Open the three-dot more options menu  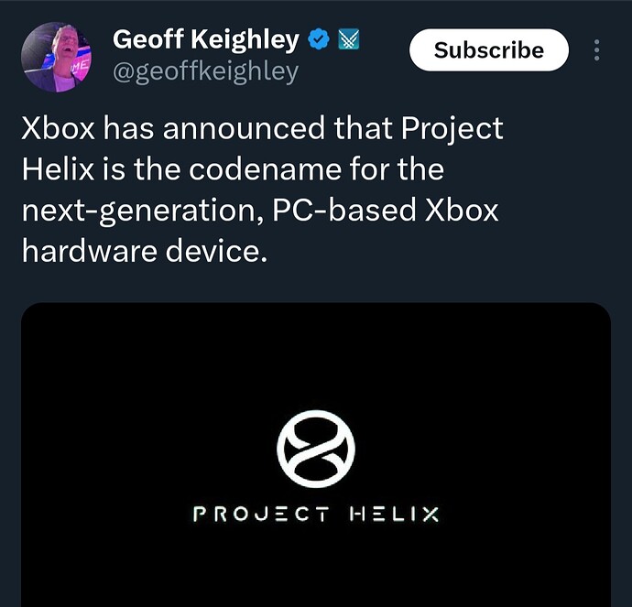(597, 50)
